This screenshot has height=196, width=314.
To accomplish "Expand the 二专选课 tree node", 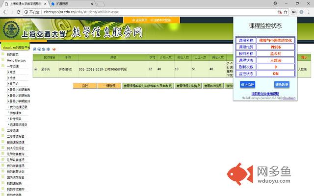I will (3, 130).
